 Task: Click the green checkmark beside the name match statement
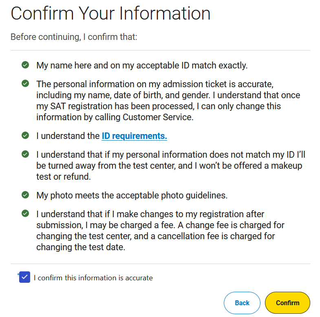click(x=25, y=65)
